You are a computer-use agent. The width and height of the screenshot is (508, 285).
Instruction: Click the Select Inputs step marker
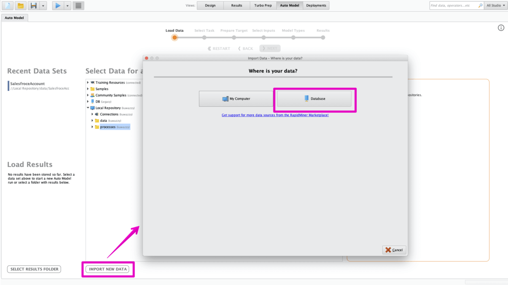[x=263, y=37]
